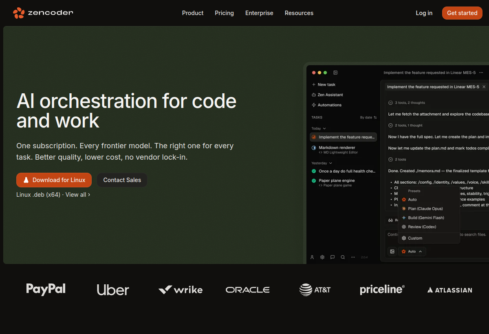Select the Custom preset option
This screenshot has height=334, width=489.
[x=429, y=238]
